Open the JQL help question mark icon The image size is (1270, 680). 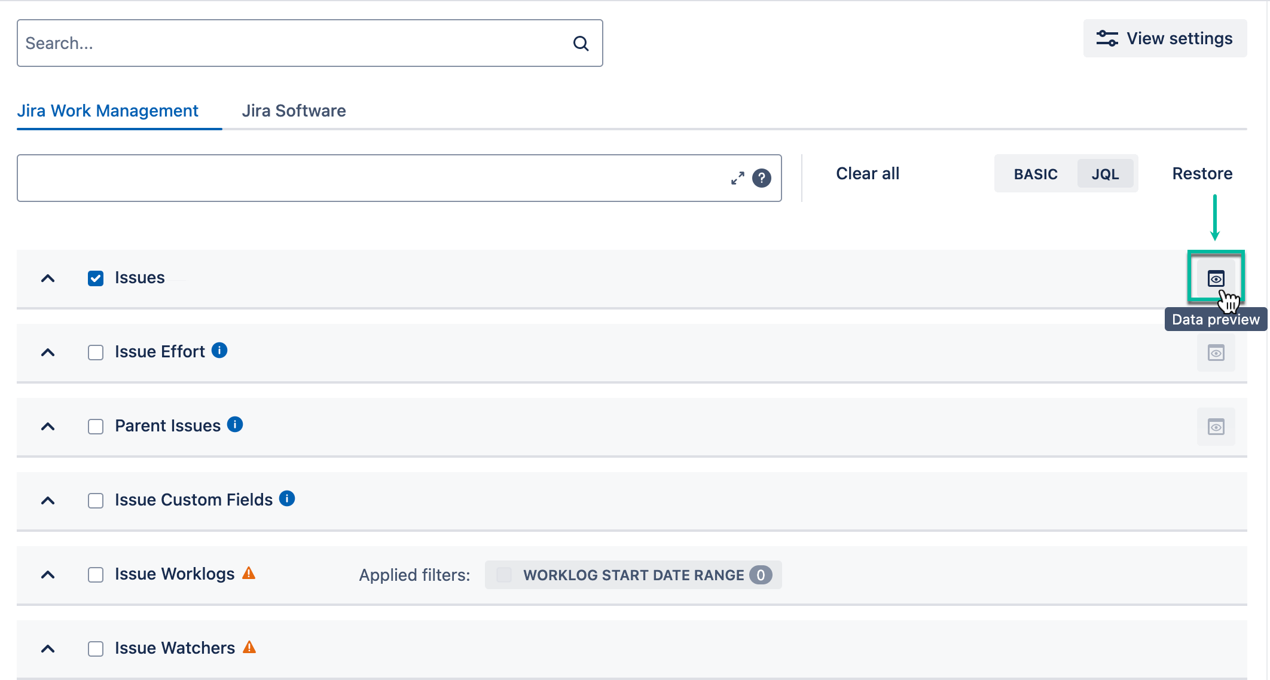(x=761, y=177)
